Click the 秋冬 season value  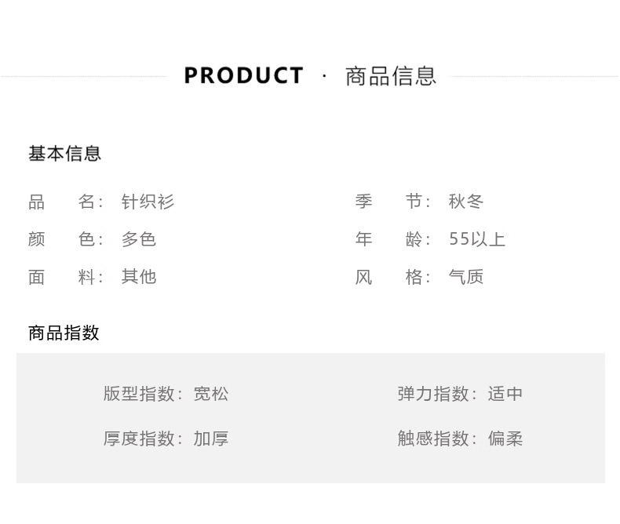point(466,202)
